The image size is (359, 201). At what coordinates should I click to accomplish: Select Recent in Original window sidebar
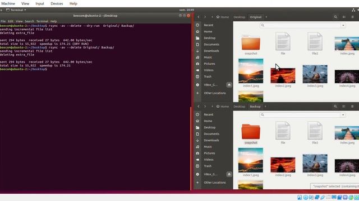[x=208, y=25]
